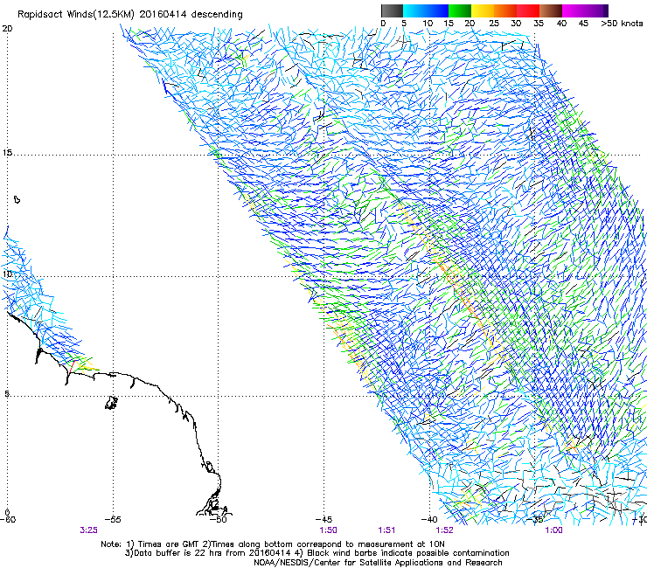Click the '-50' longitude axis label
Image resolution: width=647 pixels, height=568 pixels.
pyautogui.click(x=219, y=520)
